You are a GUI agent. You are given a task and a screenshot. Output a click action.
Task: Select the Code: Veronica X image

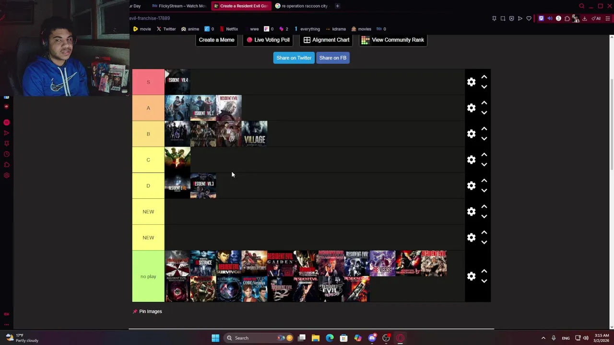[254, 289]
